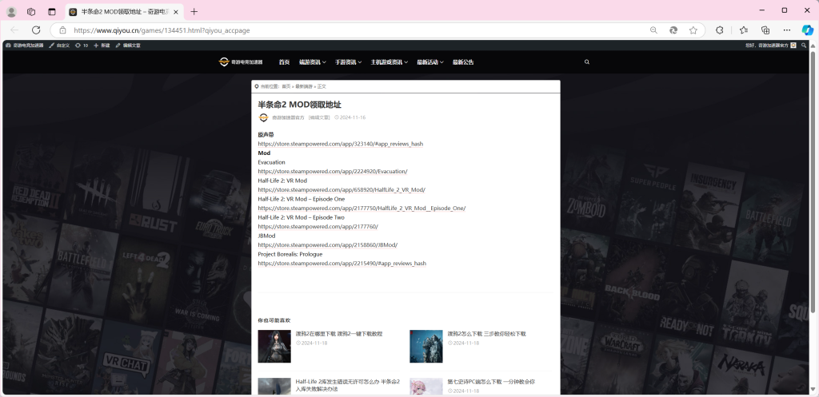
Task: Click the [编辑文章] link under the title
Action: 319,118
